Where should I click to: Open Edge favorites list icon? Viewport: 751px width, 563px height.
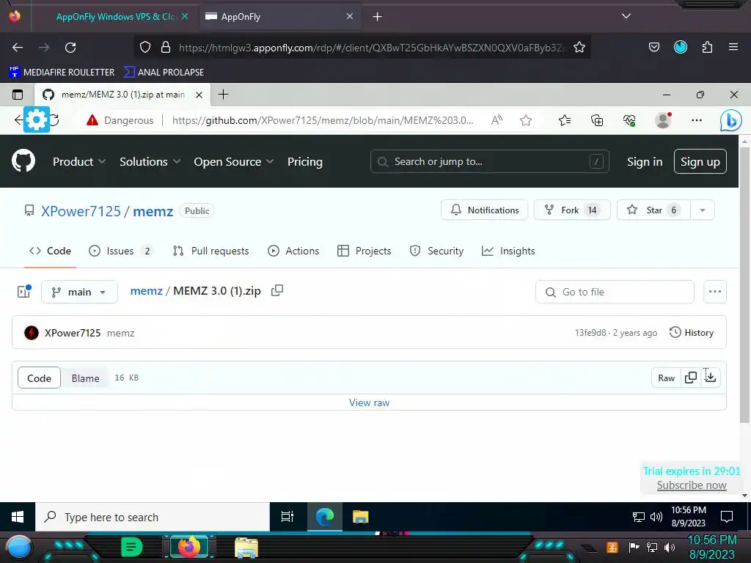(x=565, y=120)
